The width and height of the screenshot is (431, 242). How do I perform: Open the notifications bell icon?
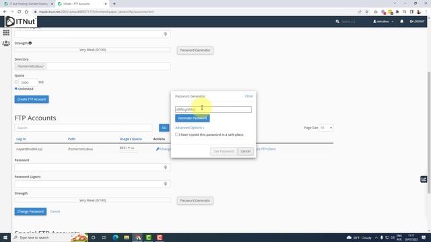pyautogui.click(x=401, y=22)
